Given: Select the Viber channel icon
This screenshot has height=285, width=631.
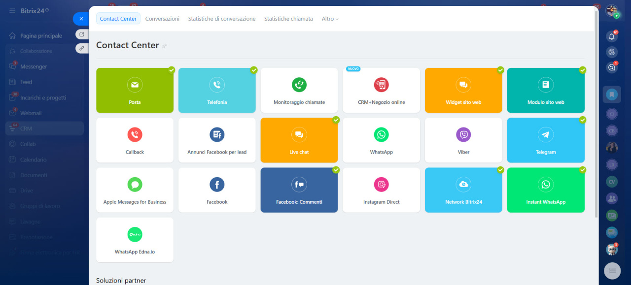Looking at the screenshot, I should pyautogui.click(x=463, y=134).
